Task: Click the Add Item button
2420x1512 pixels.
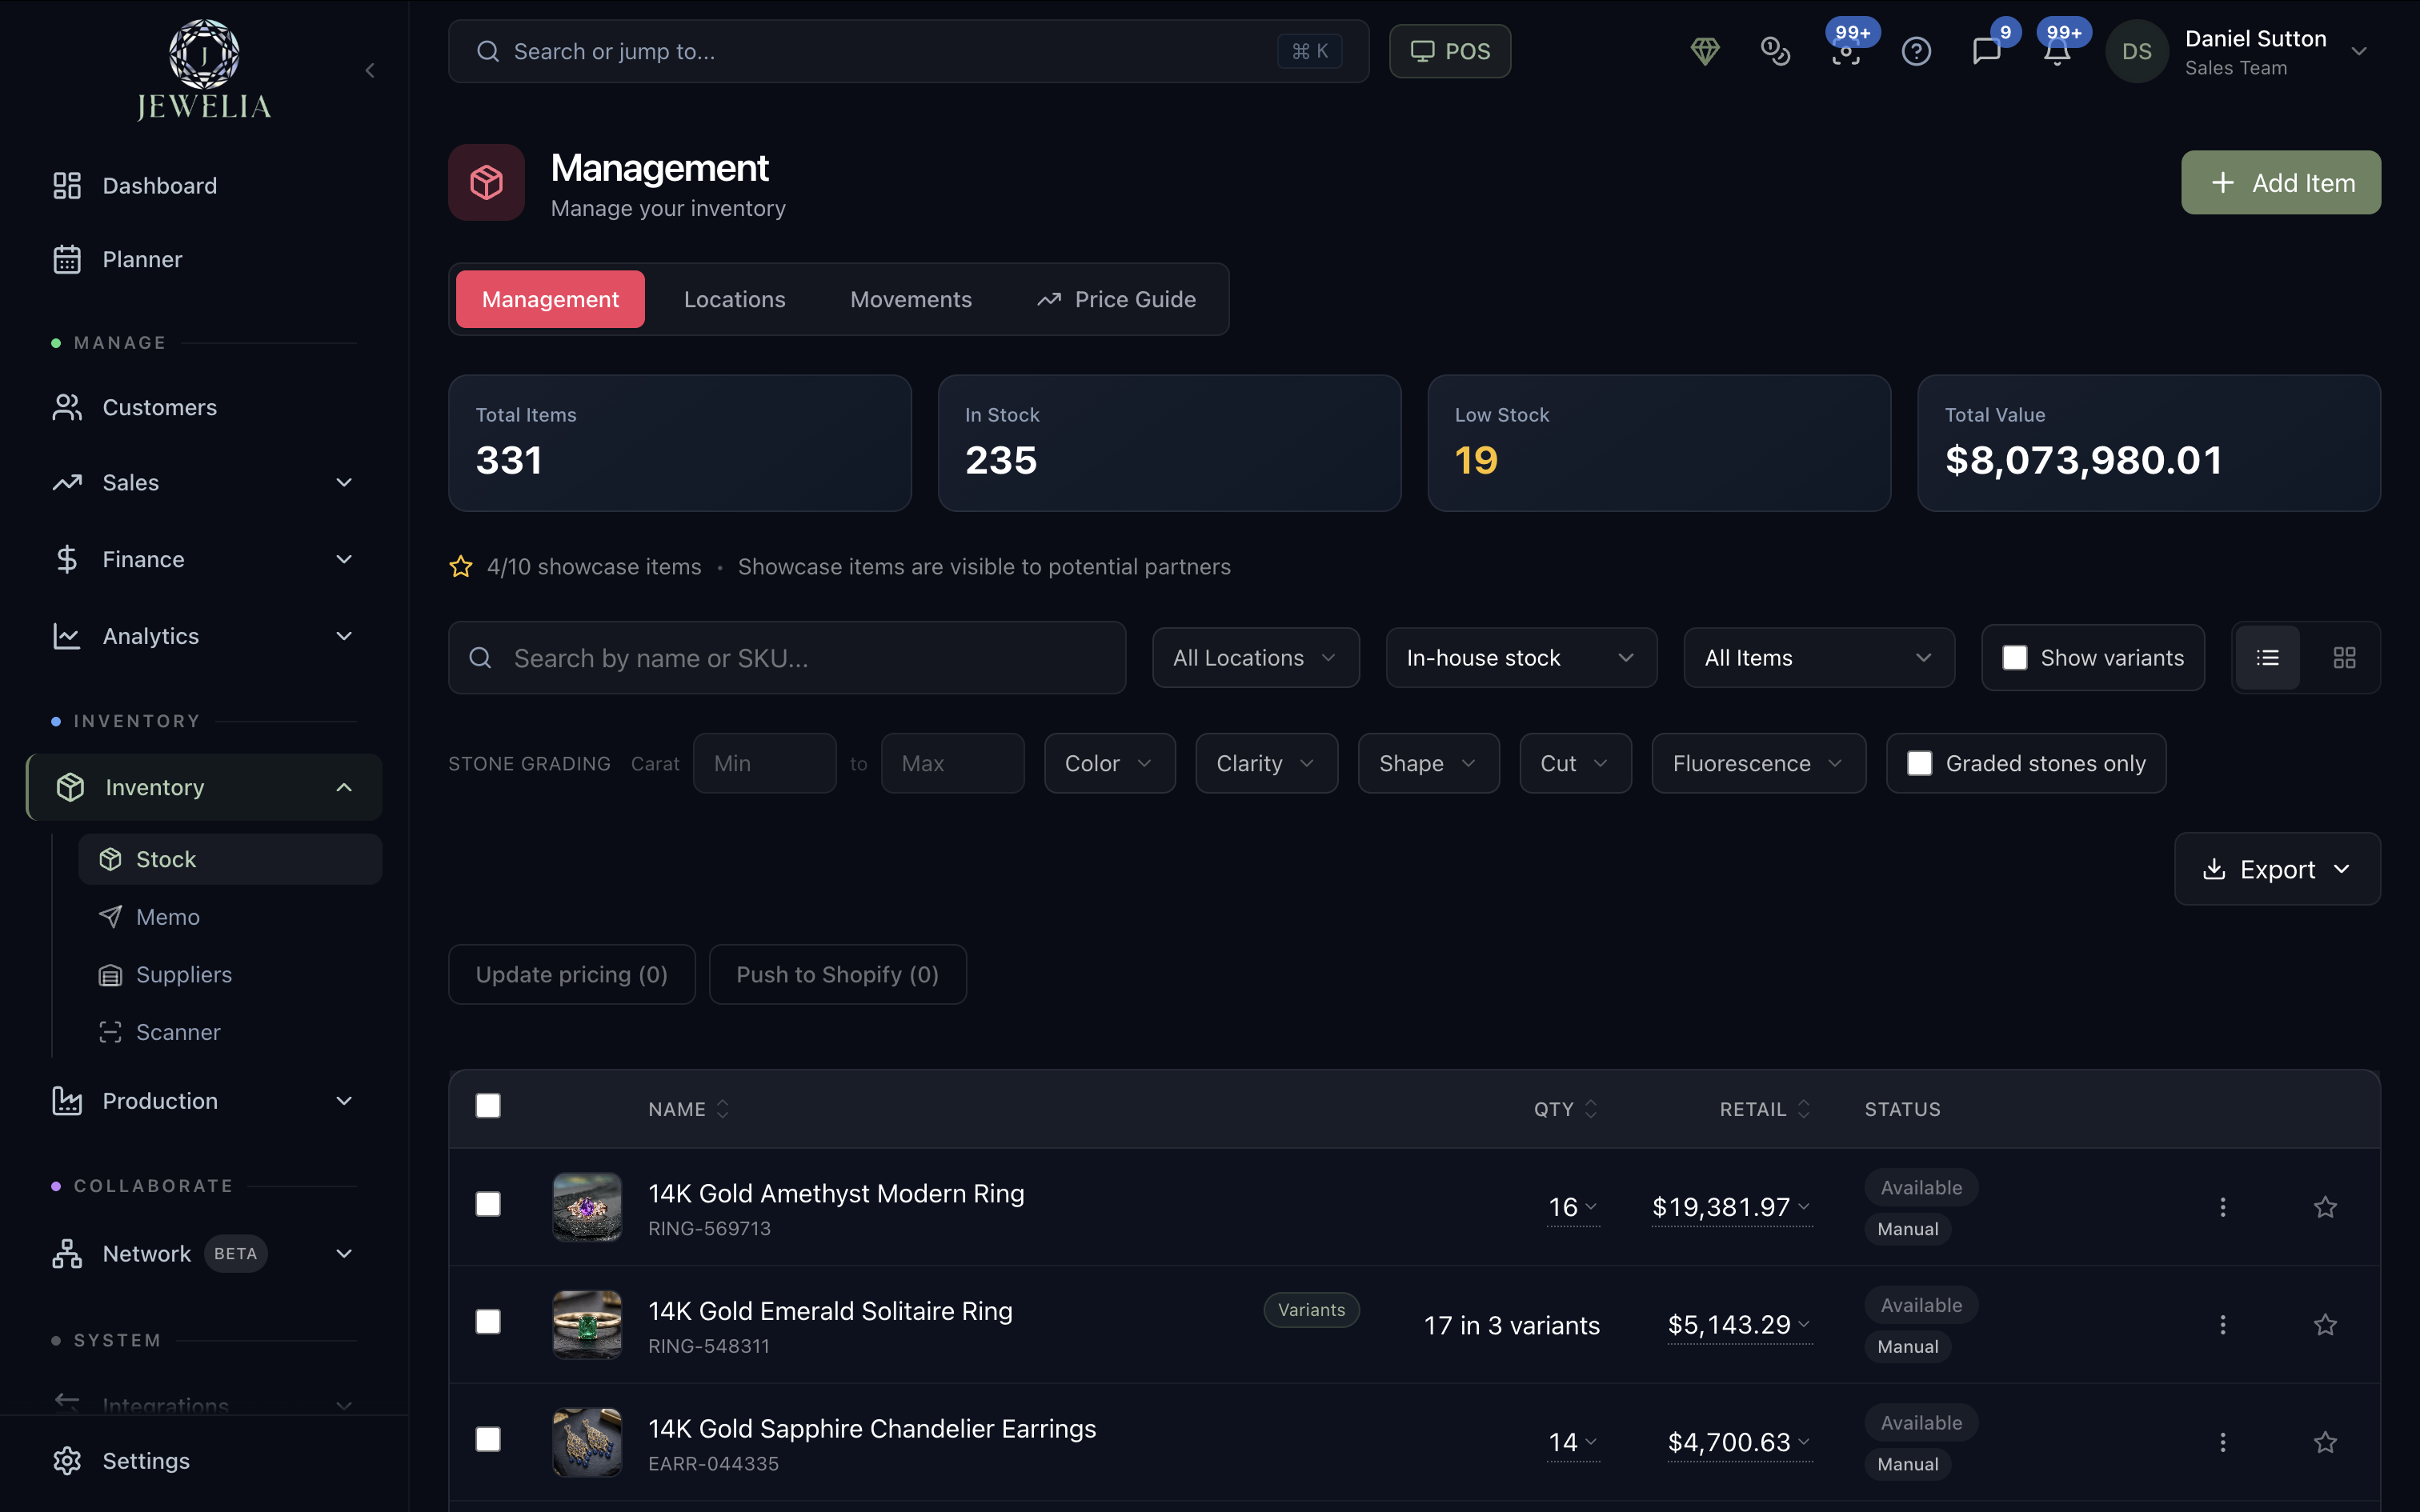Action: 2280,182
